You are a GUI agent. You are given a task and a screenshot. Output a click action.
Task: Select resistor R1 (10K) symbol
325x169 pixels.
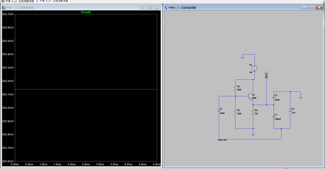(235, 111)
